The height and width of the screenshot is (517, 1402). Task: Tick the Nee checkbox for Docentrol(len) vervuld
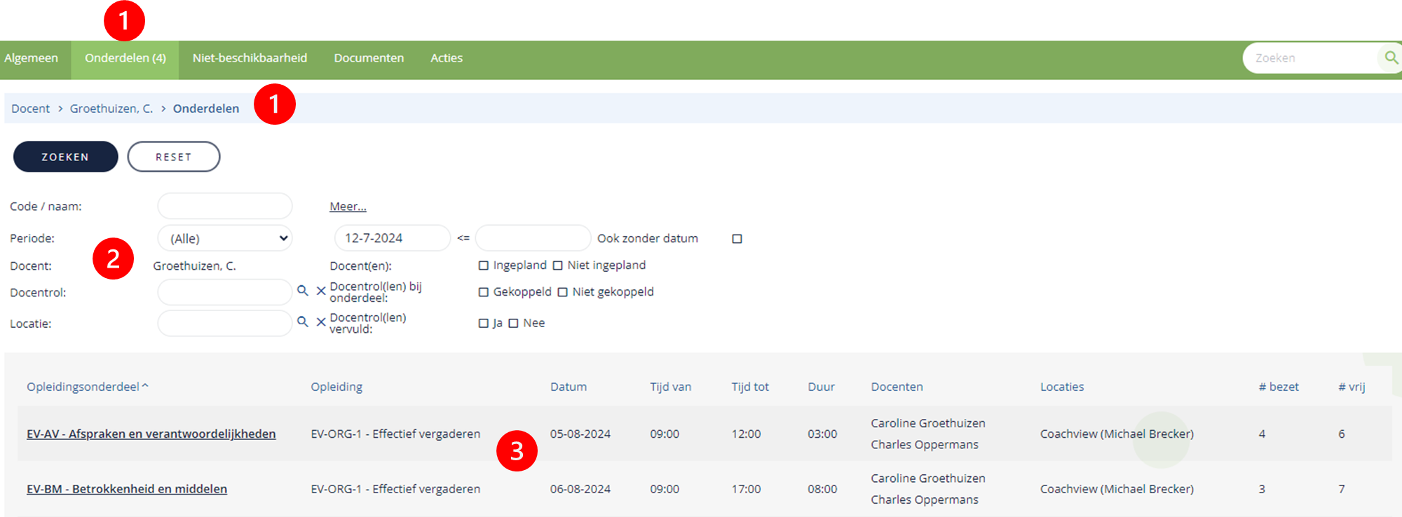513,323
